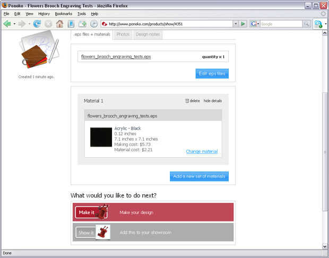The image size is (329, 258).
Task: Click the design product thumbnail image
Action: pos(39,50)
